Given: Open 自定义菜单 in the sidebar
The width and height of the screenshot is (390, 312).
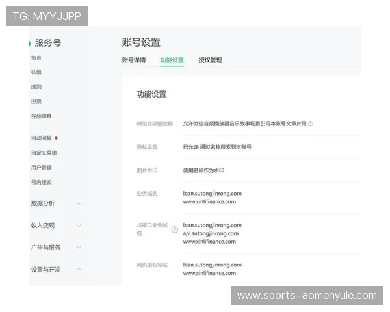Looking at the screenshot, I should pyautogui.click(x=44, y=153).
